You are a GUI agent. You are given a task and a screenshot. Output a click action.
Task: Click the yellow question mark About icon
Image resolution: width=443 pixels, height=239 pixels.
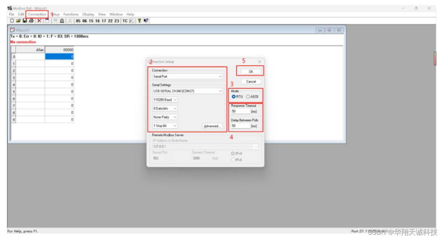[139, 21]
